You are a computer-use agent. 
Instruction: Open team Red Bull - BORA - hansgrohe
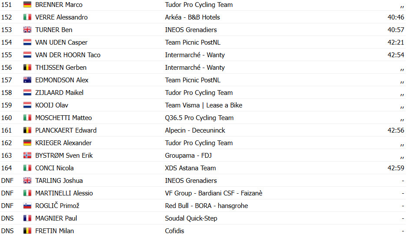[207, 206]
